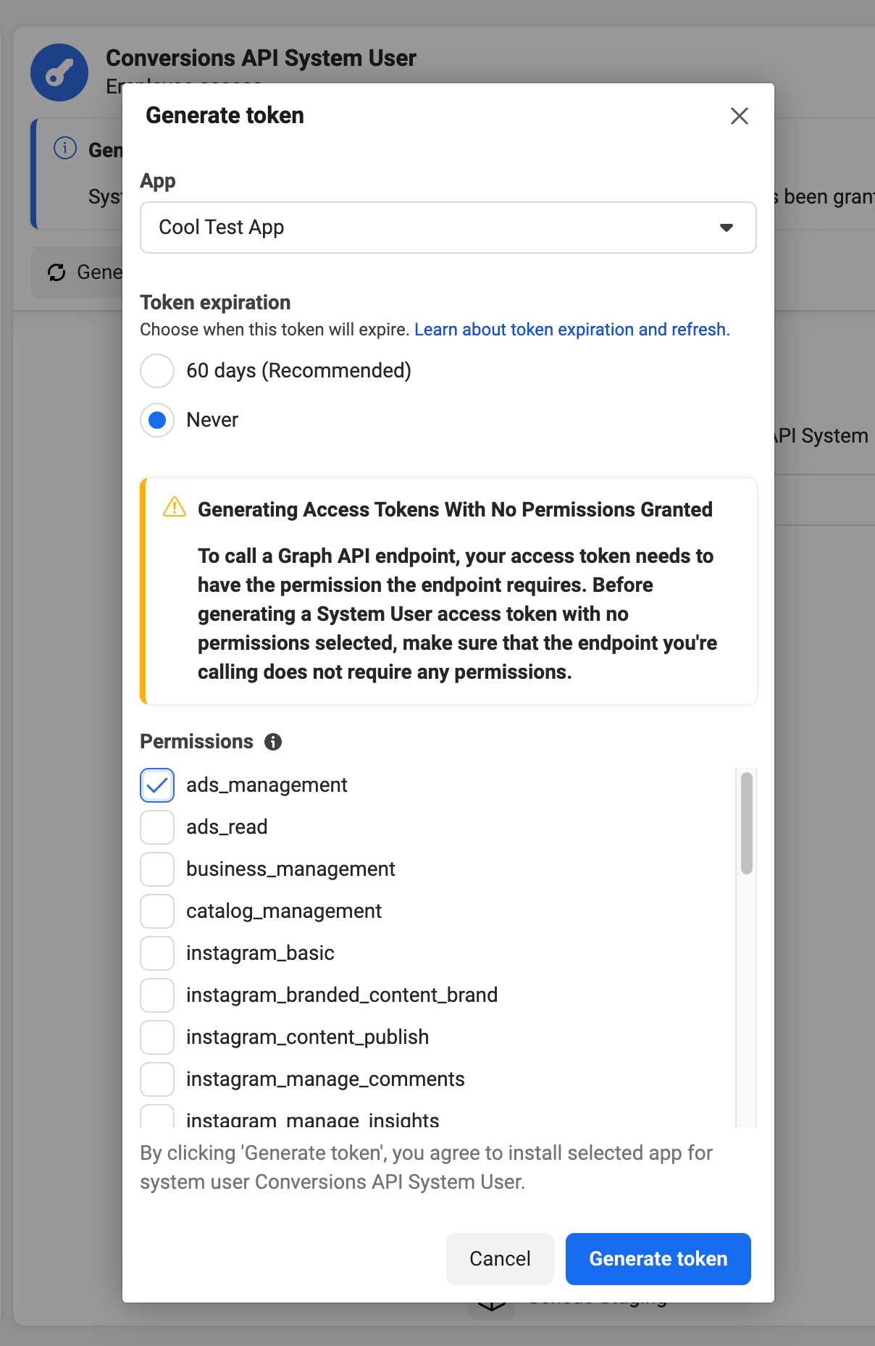
Task: Click the refresh icon on the background Generate button
Action: (x=56, y=272)
